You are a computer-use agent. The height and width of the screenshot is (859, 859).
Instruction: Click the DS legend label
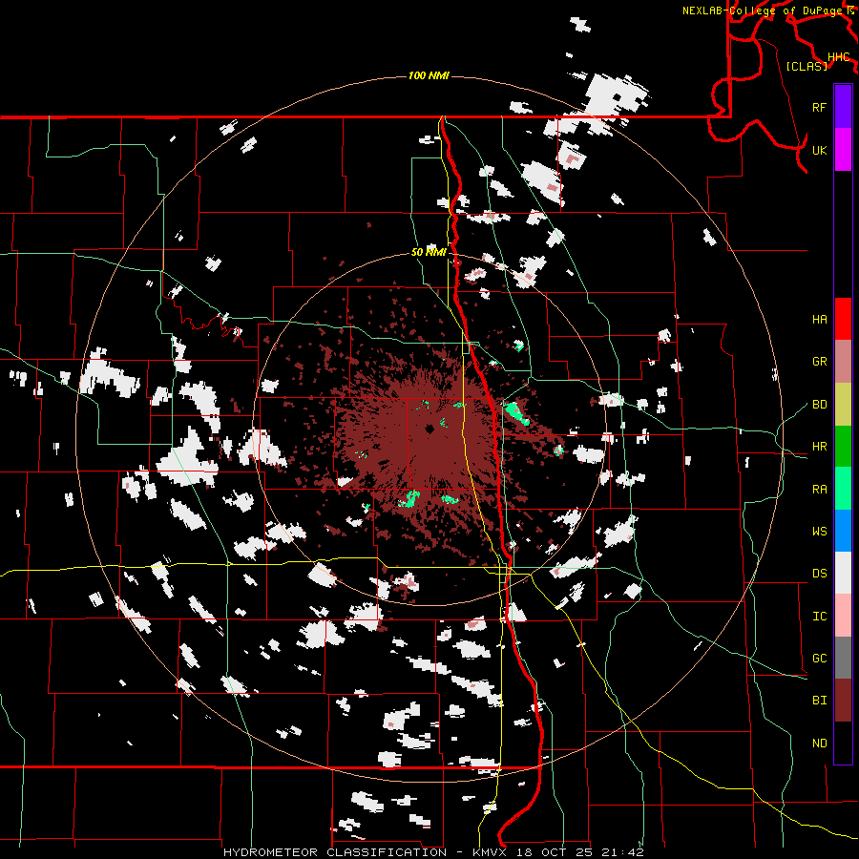[x=820, y=574]
